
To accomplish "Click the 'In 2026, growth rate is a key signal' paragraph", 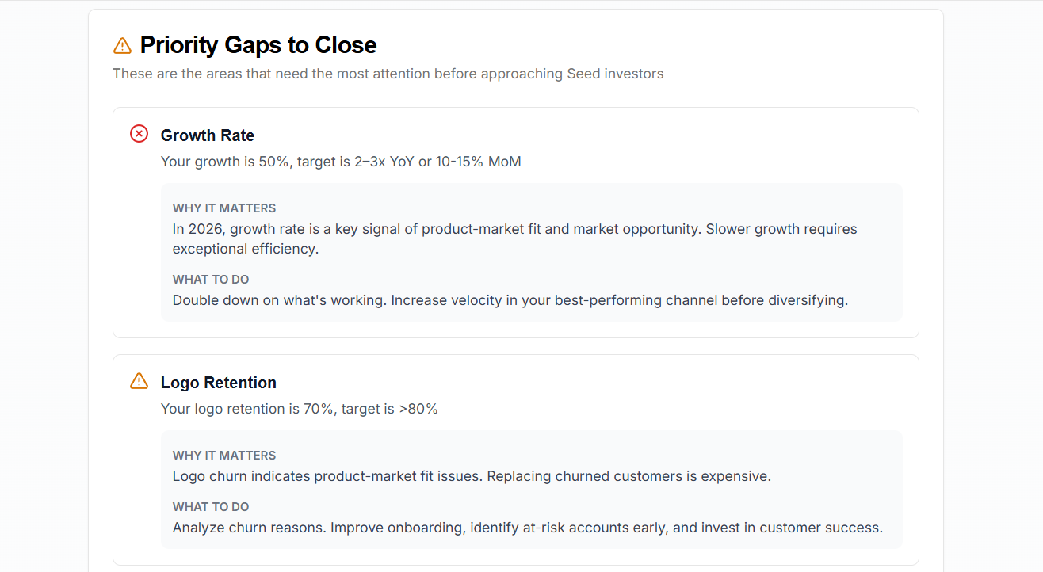I will pos(515,238).
